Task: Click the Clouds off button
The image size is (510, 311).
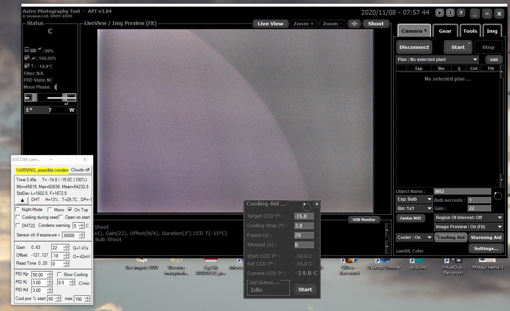Action: 80,170
